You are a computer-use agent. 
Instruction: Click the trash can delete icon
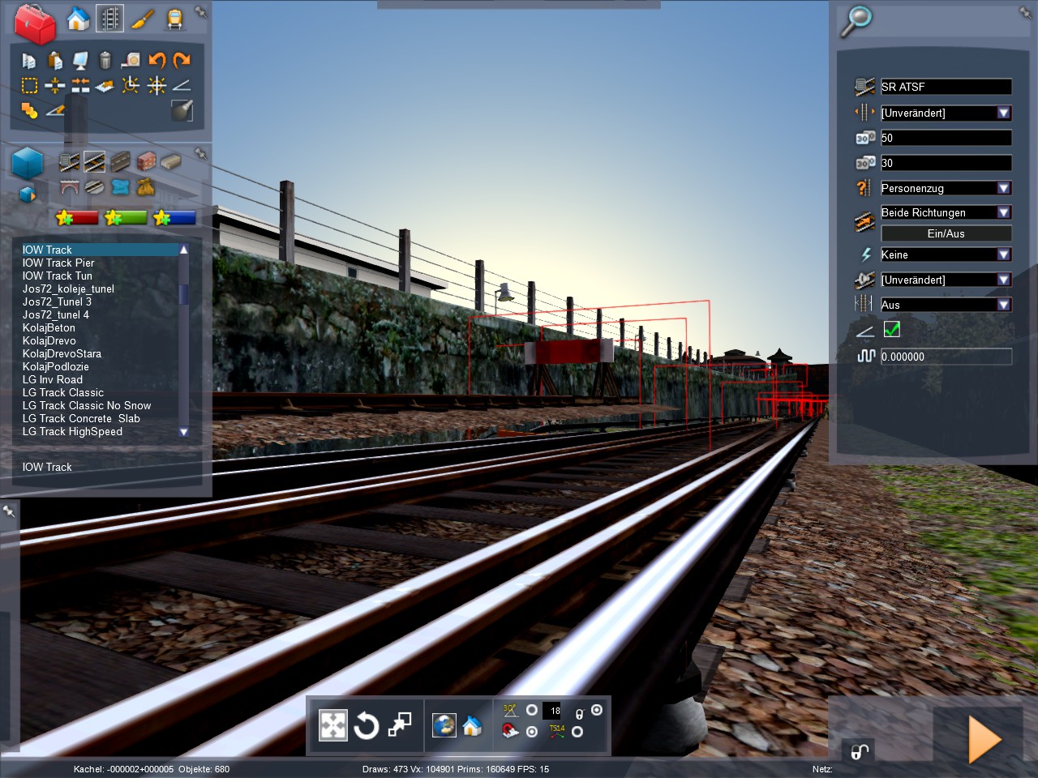(x=105, y=60)
